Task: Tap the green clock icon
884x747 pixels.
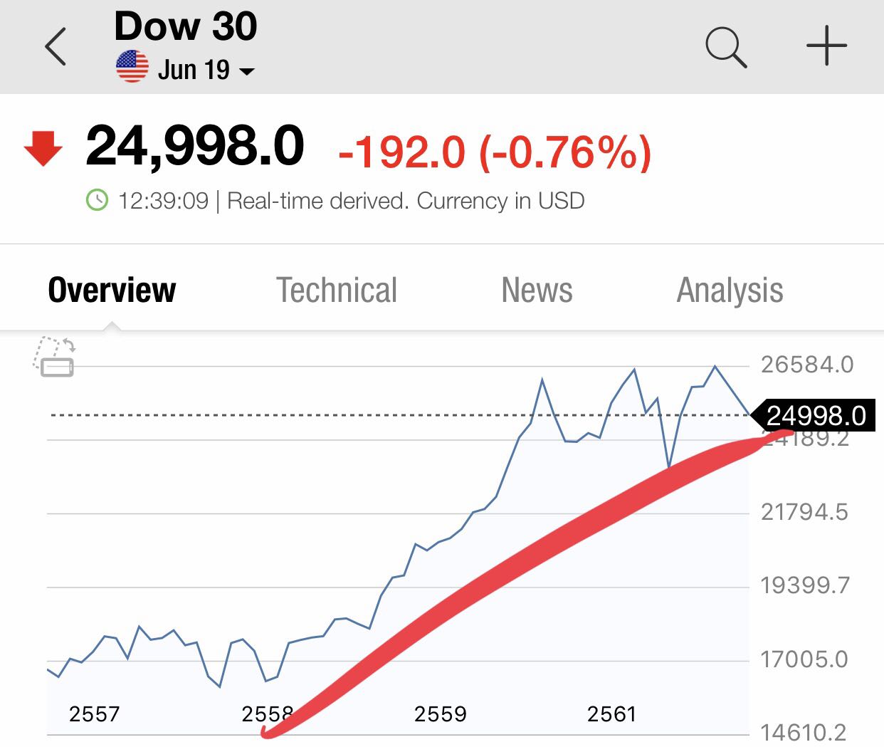Action: [x=97, y=200]
